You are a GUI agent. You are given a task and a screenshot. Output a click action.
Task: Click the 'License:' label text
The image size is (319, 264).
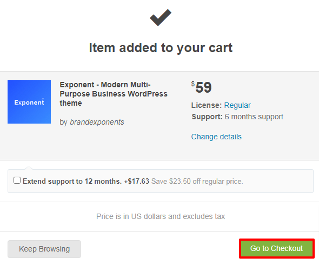207,105
